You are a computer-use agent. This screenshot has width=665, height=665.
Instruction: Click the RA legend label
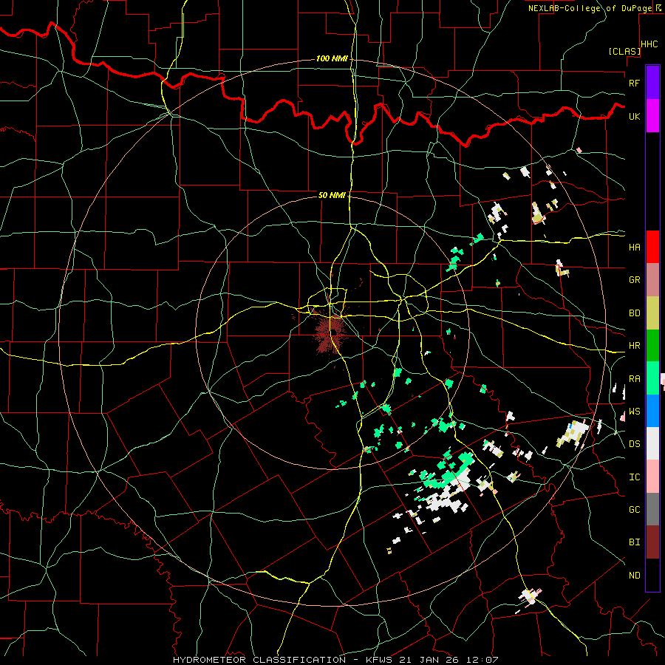pyautogui.click(x=634, y=378)
